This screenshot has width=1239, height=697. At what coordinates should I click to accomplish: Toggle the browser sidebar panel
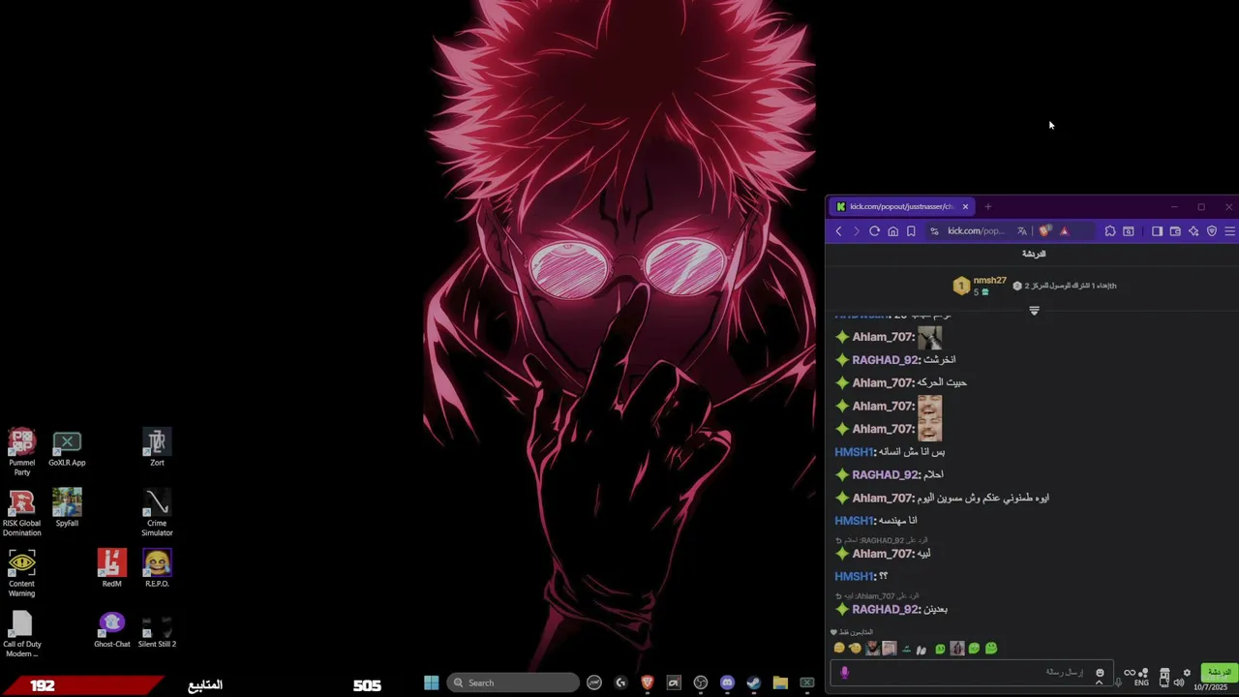1157,231
